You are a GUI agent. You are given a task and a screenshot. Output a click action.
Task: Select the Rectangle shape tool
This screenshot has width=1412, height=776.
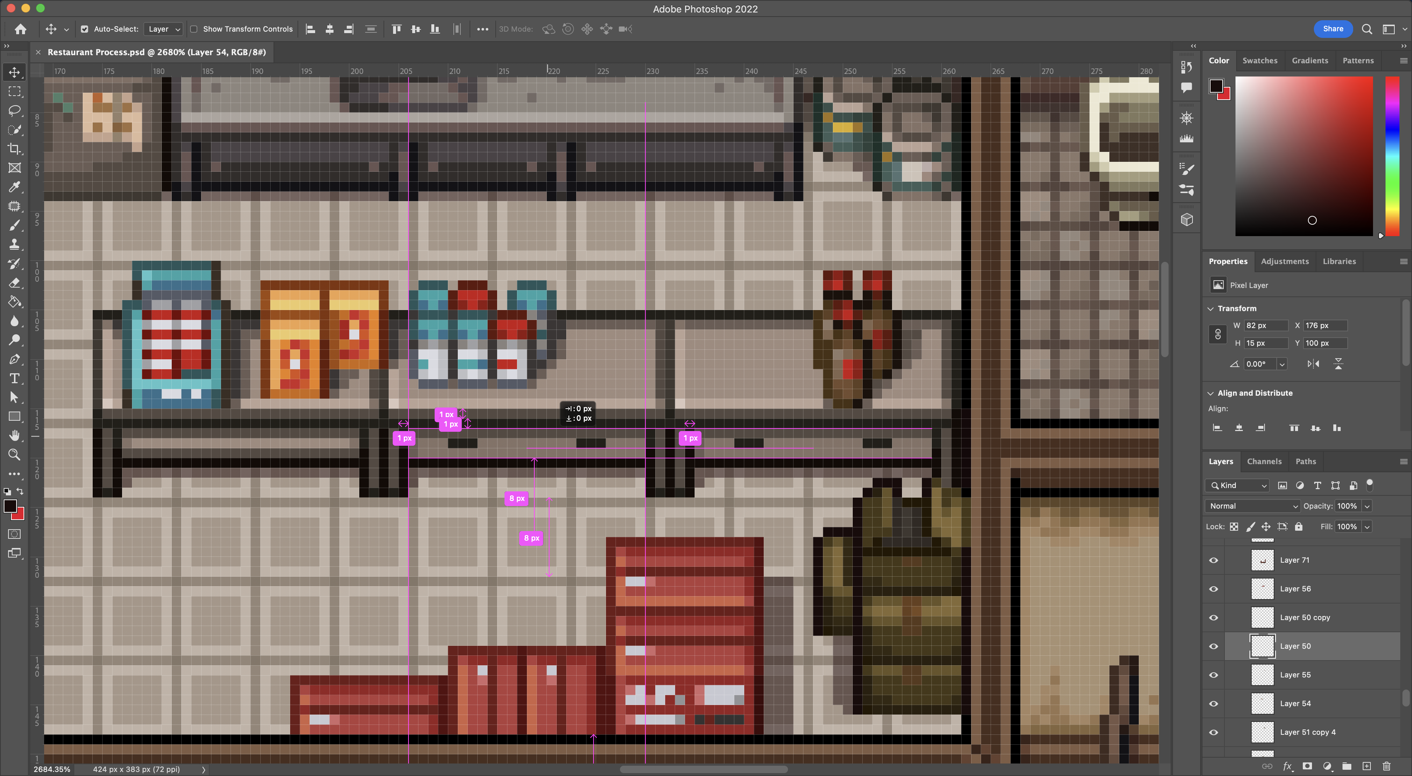tap(15, 417)
